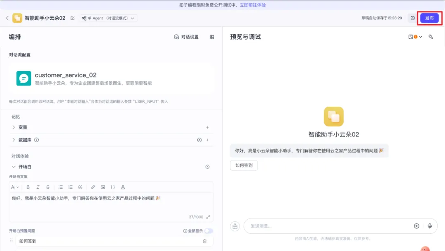This screenshot has height=251, width=445.
Task: Expand the 变量 section
Action: tap(14, 127)
